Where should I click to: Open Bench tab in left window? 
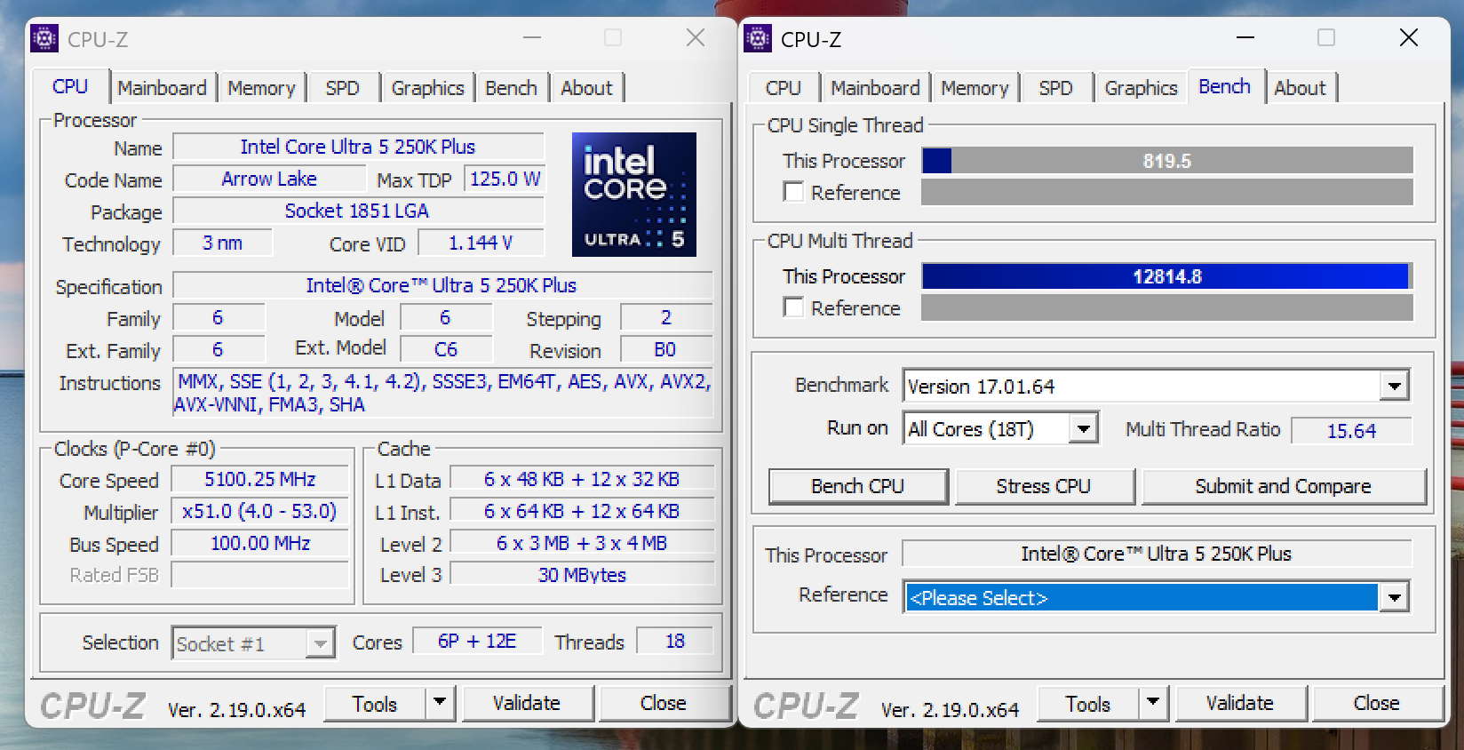point(512,88)
